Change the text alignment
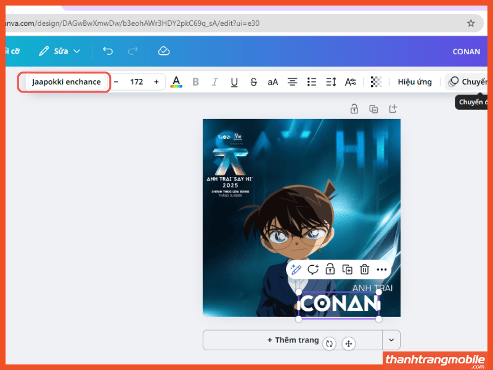This screenshot has width=493, height=370. pyautogui.click(x=292, y=82)
